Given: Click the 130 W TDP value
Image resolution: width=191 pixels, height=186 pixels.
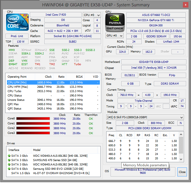Looking at the screenshot, I should click(21, 42).
